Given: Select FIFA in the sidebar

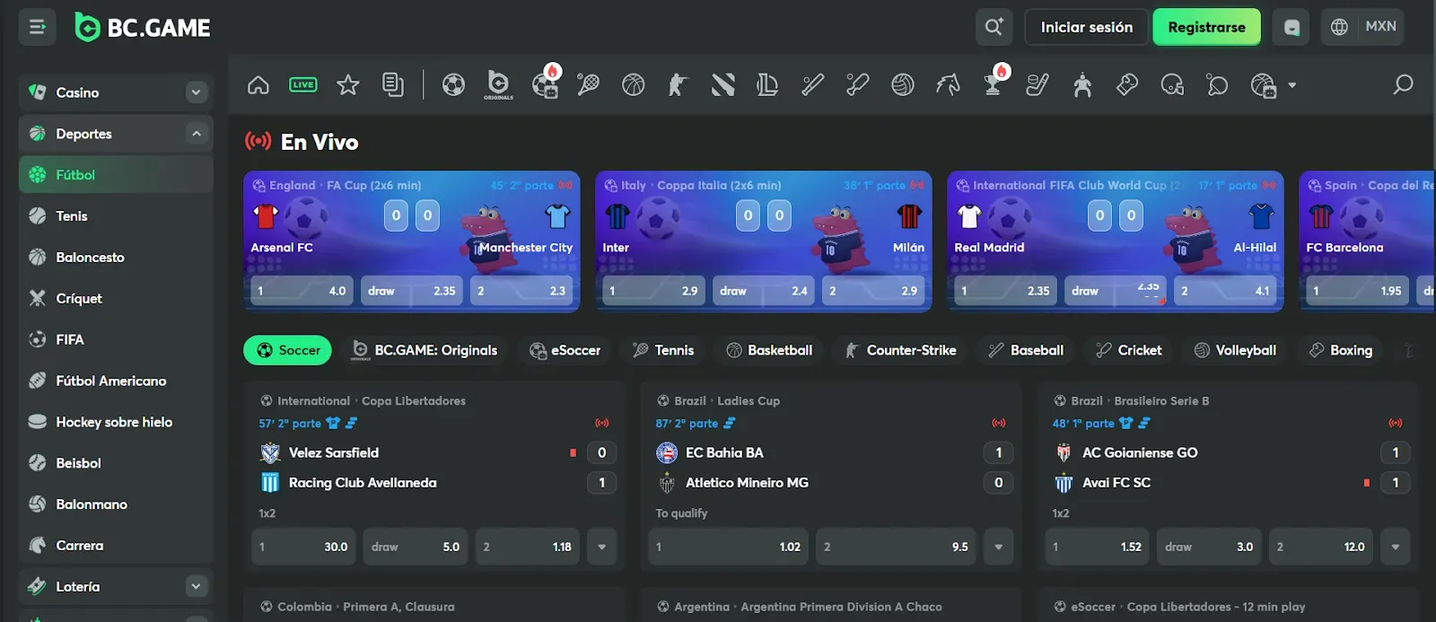Looking at the screenshot, I should (x=116, y=340).
